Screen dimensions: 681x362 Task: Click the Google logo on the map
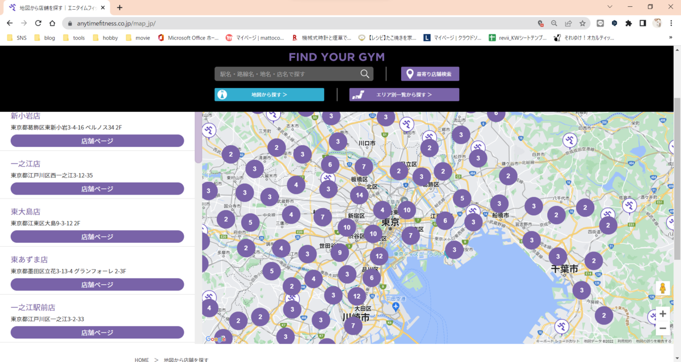tap(216, 339)
